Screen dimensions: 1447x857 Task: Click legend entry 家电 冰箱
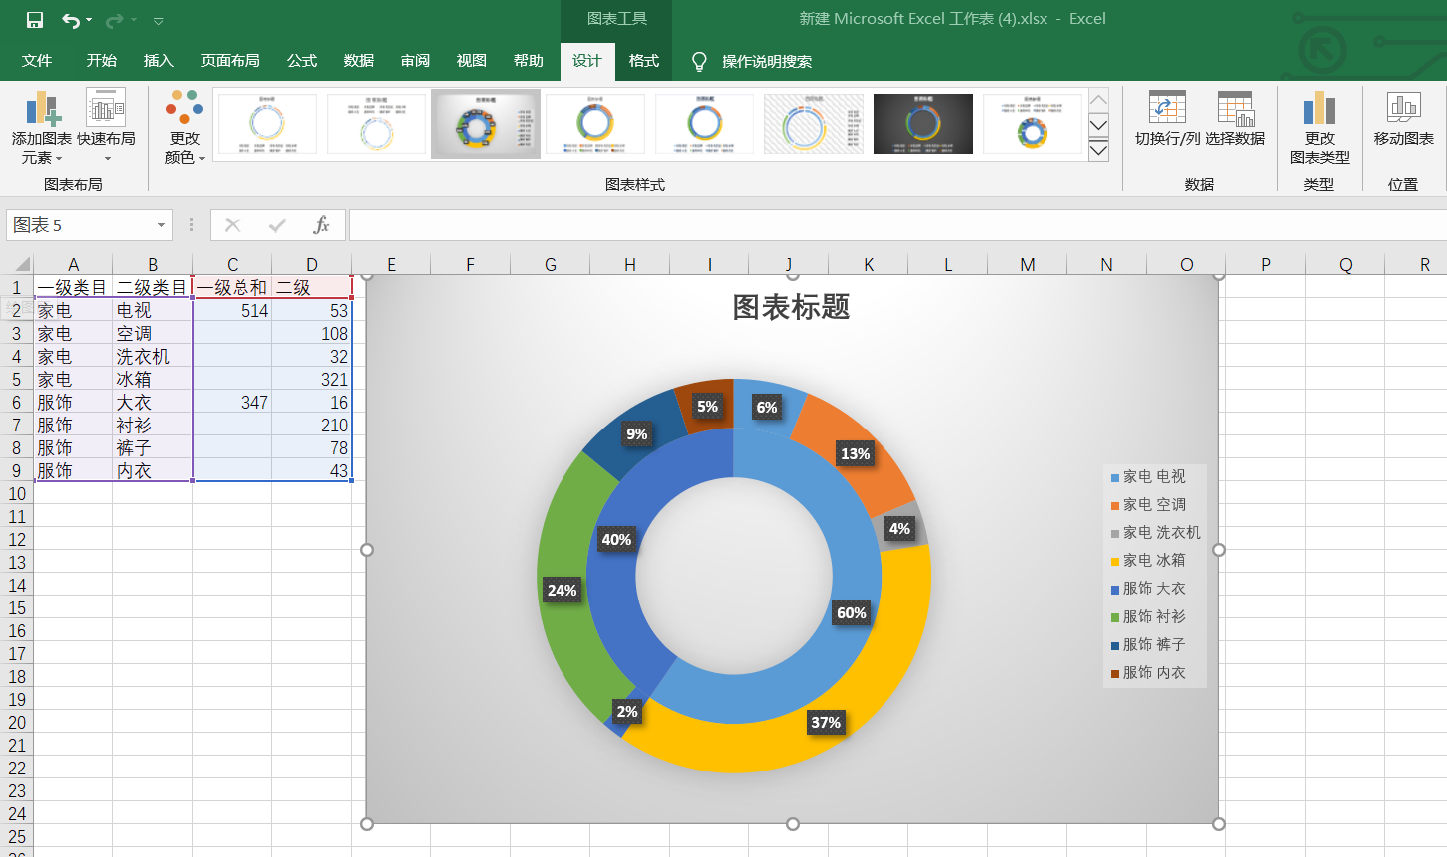1148,560
